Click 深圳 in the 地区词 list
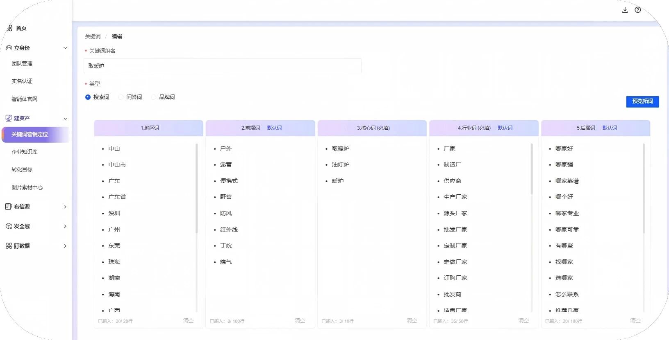Screen dimensions: 669x340 (x=114, y=213)
